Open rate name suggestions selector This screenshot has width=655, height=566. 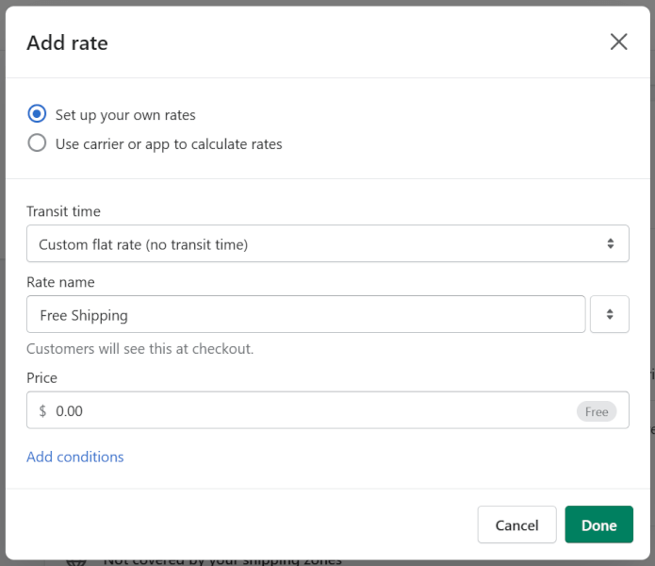610,314
